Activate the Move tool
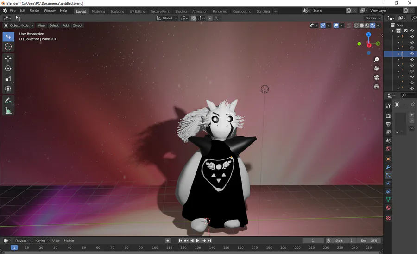 [x=8, y=58]
